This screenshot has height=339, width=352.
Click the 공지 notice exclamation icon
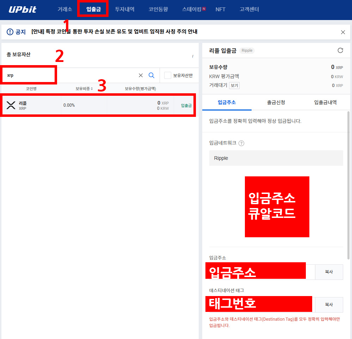coord(10,32)
